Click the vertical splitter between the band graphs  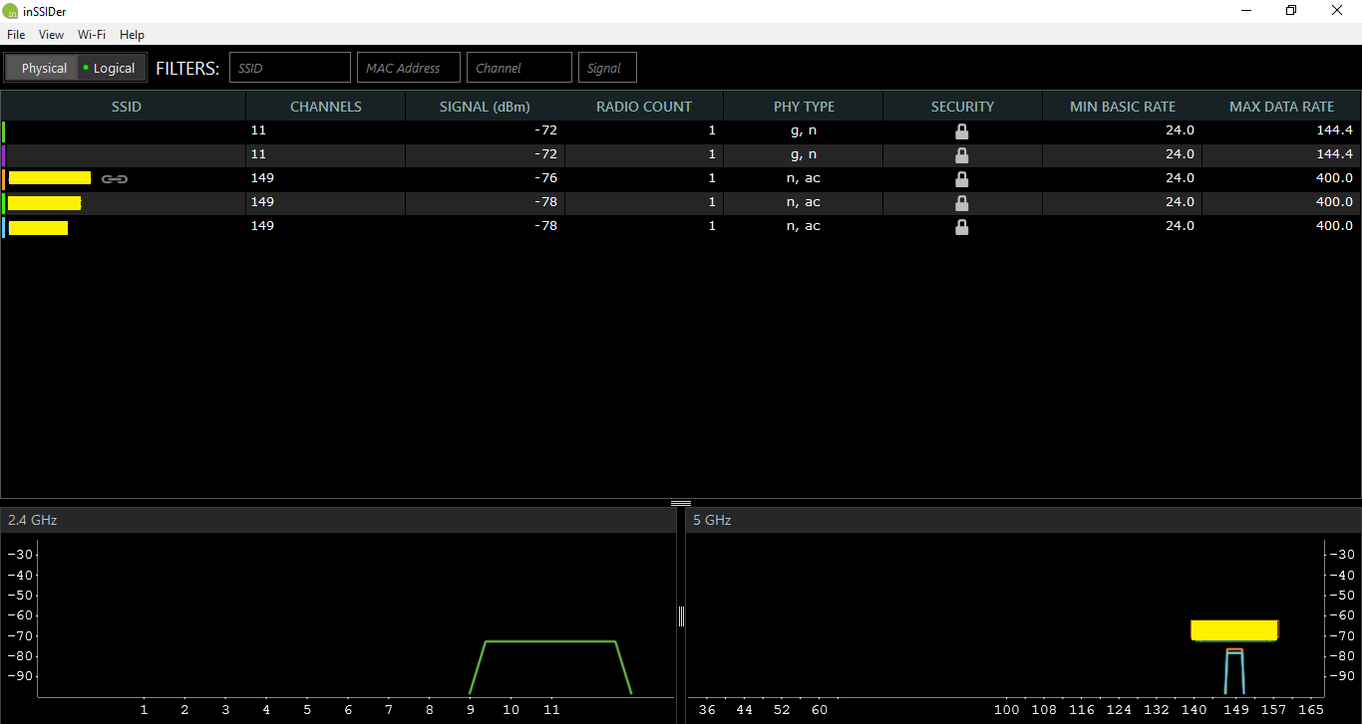coord(681,615)
